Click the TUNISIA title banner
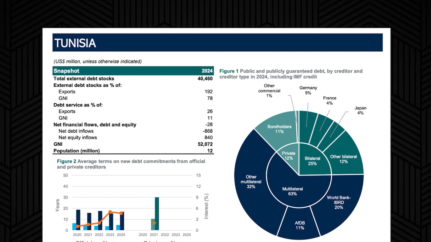The height and width of the screenshot is (242, 431). click(x=217, y=43)
